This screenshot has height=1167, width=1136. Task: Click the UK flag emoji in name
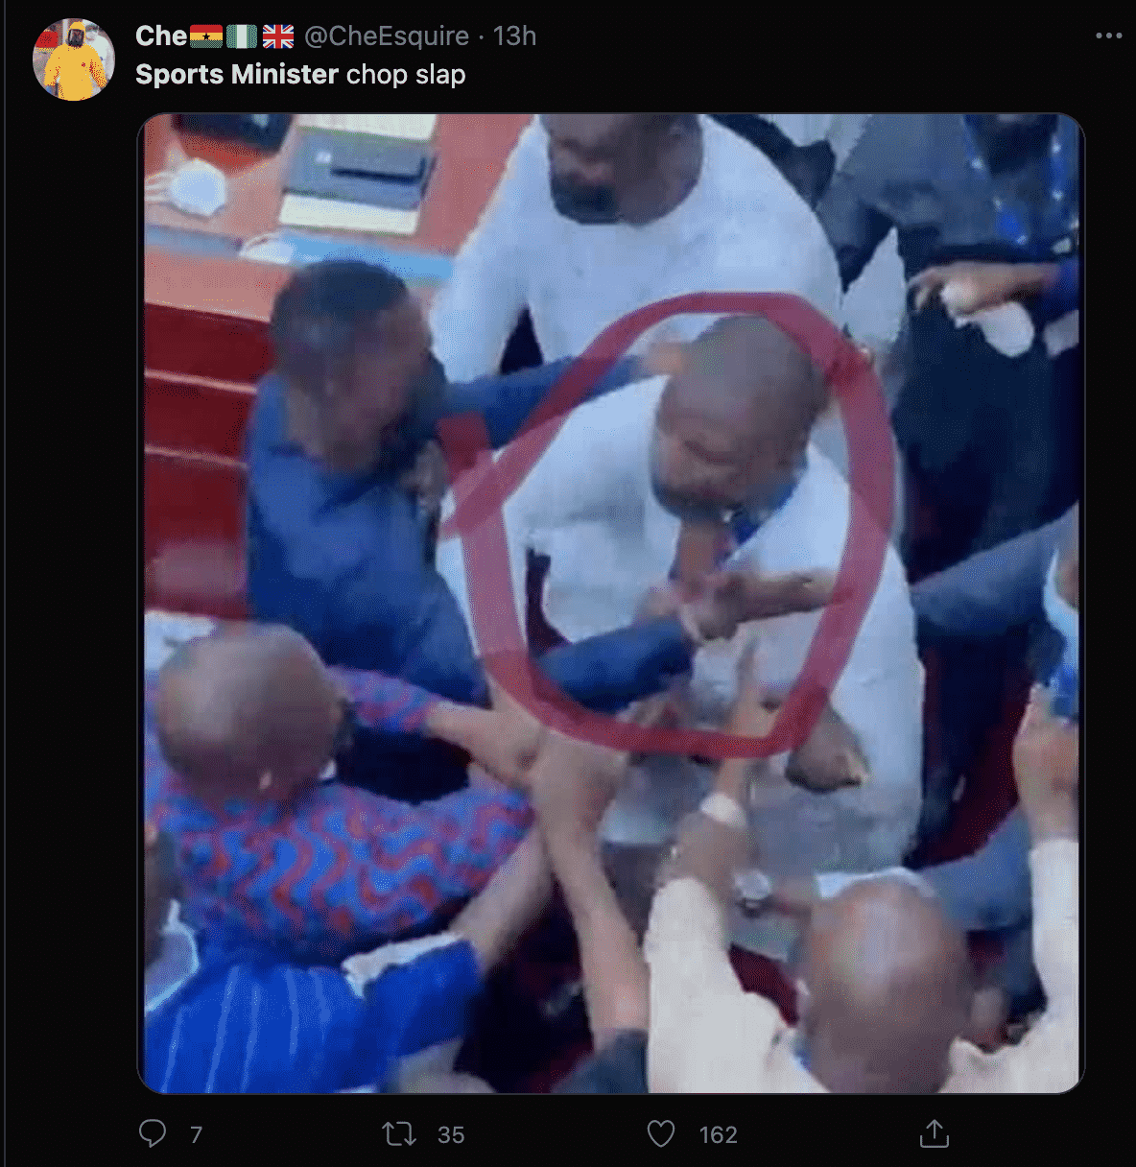click(278, 36)
